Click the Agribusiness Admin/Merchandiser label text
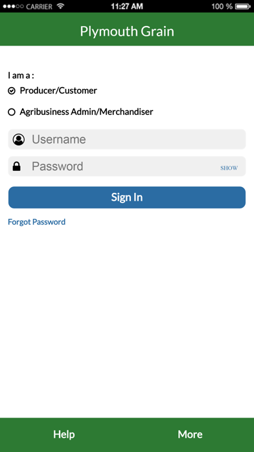This screenshot has height=452, width=254. coord(86,112)
